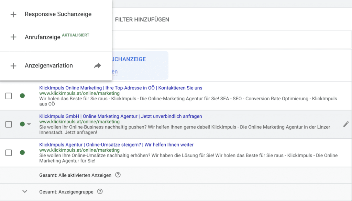Open Anzeigenvariation menu option

pyautogui.click(x=49, y=66)
